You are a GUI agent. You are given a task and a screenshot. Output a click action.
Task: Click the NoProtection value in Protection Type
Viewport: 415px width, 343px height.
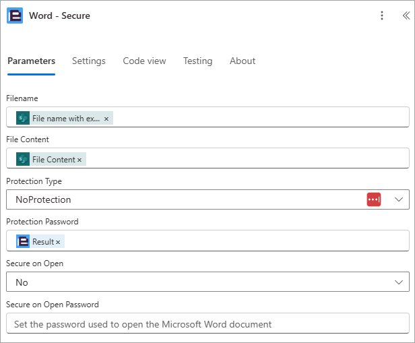click(43, 199)
